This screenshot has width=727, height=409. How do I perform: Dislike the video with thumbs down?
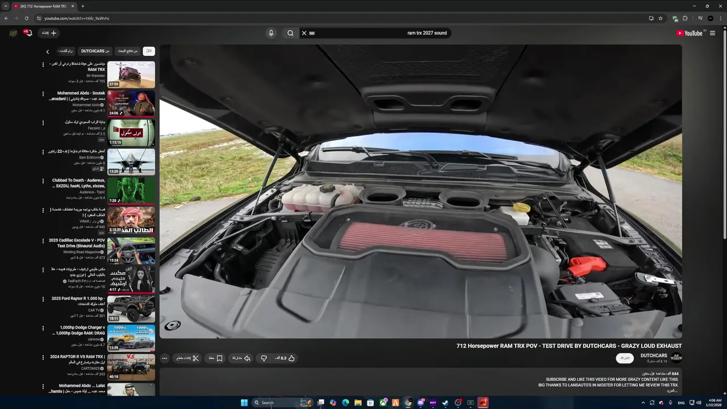pos(264,358)
